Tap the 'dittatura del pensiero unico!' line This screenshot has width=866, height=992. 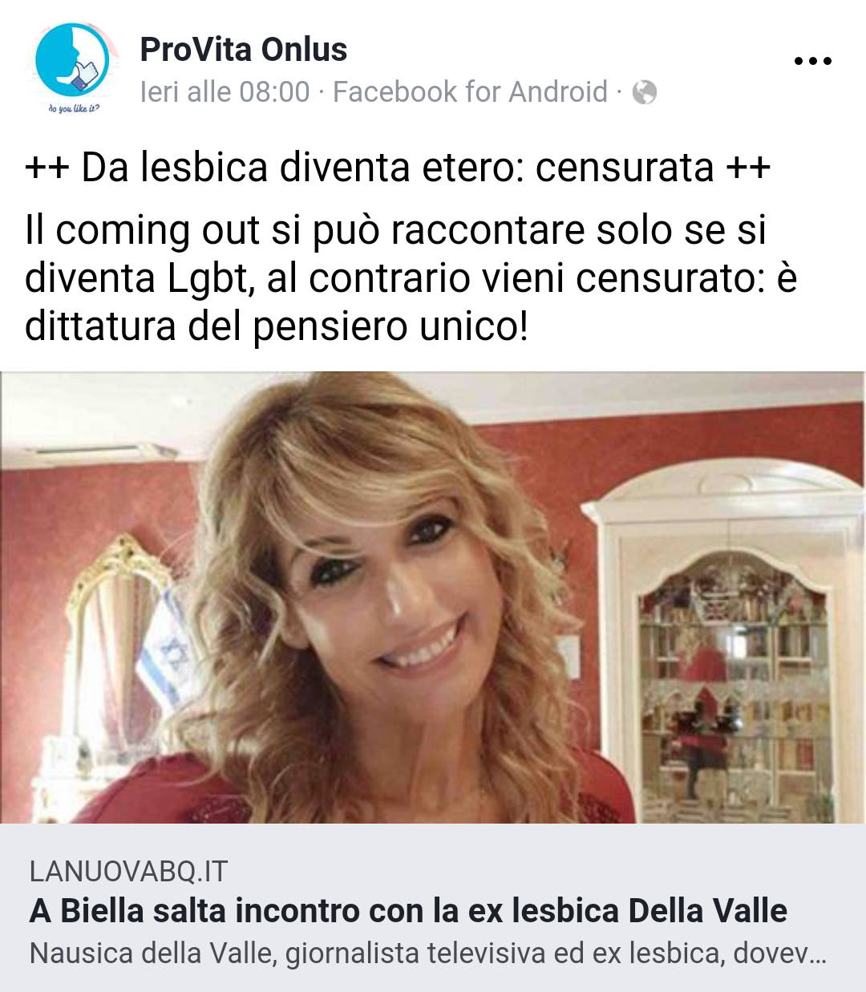coord(277,326)
